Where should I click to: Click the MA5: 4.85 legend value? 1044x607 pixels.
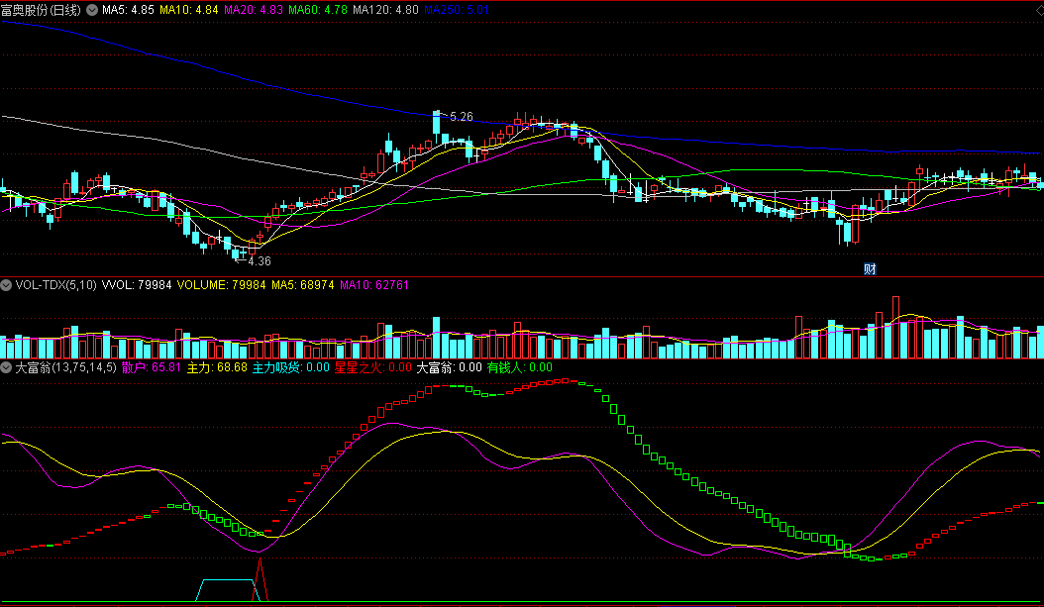pos(128,10)
